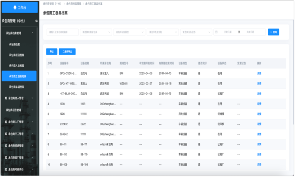Click the pin icon beside 承包商离厂管理
295x177 pixels.
coord(6,158)
